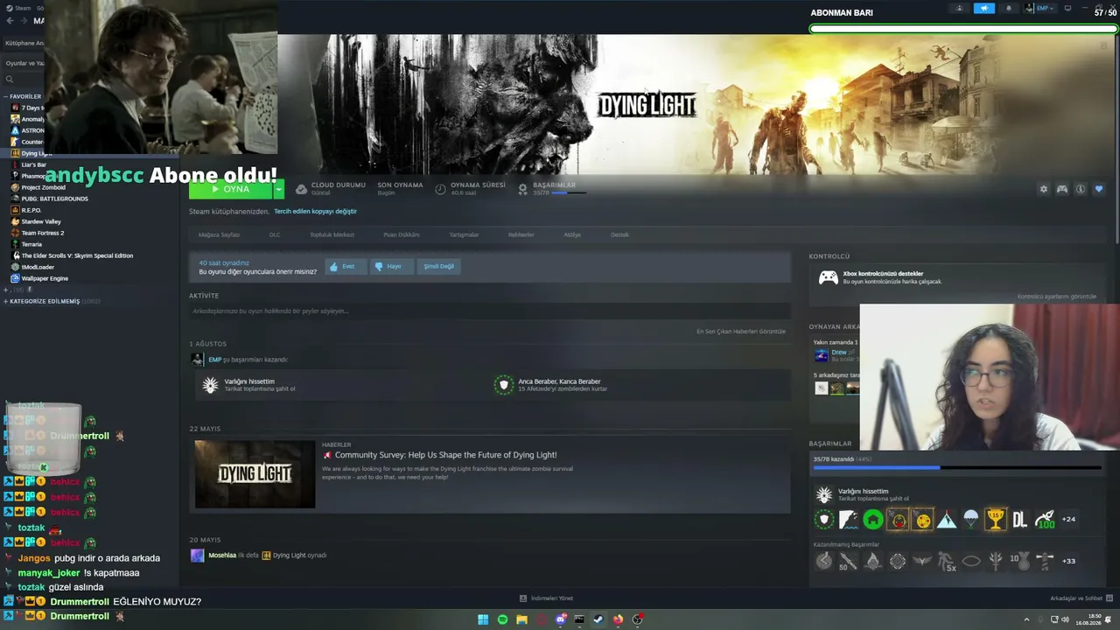Screen dimensions: 1120x630
Task: Open the friends icon in Steam header
Action: [959, 9]
